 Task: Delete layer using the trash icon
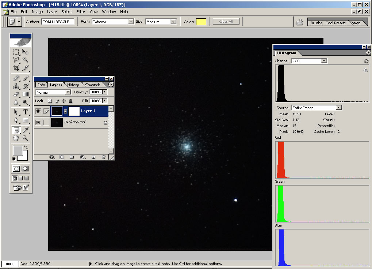click(104, 157)
